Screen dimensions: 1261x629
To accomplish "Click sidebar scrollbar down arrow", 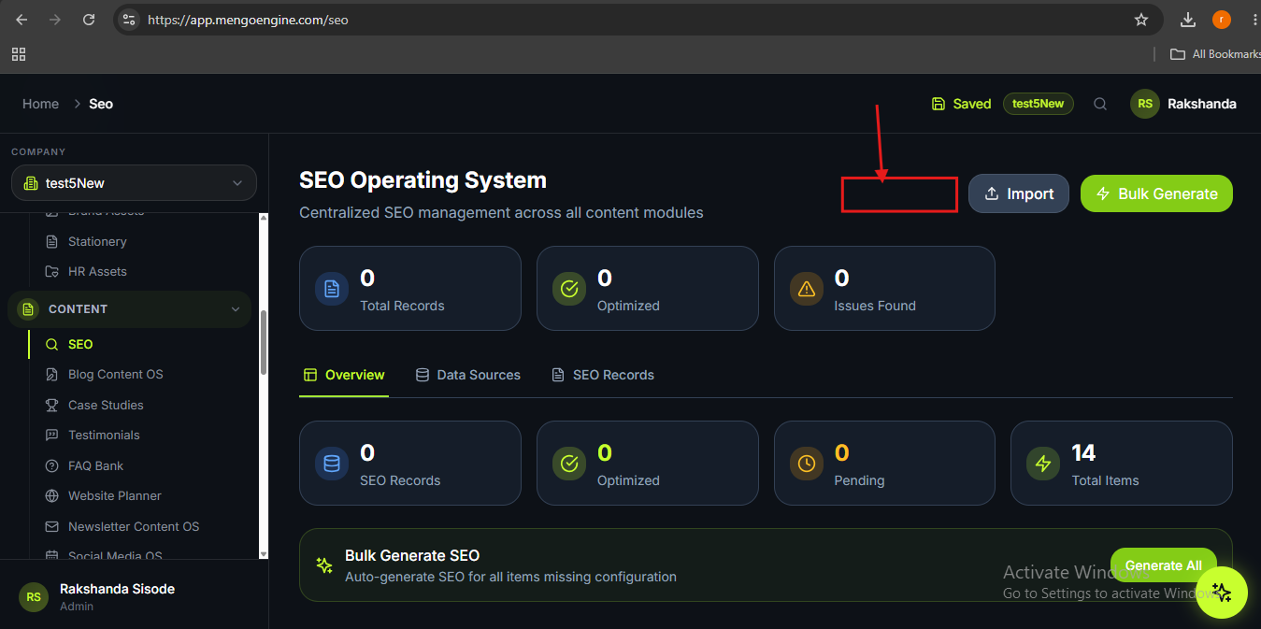I will 264,553.
